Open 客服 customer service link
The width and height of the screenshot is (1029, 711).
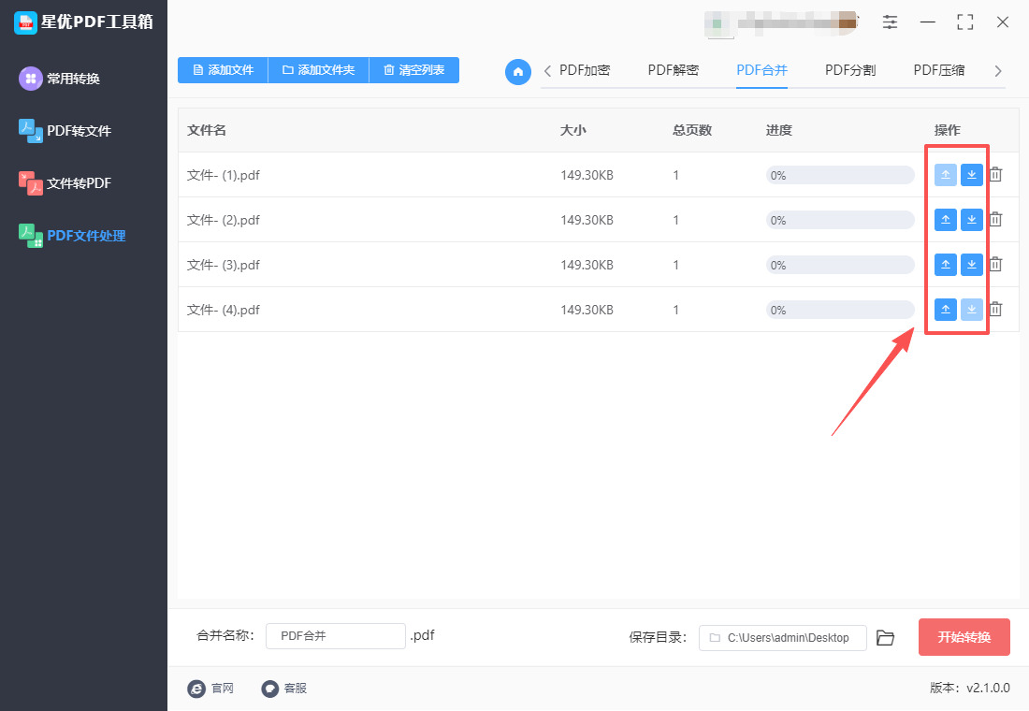[x=284, y=688]
